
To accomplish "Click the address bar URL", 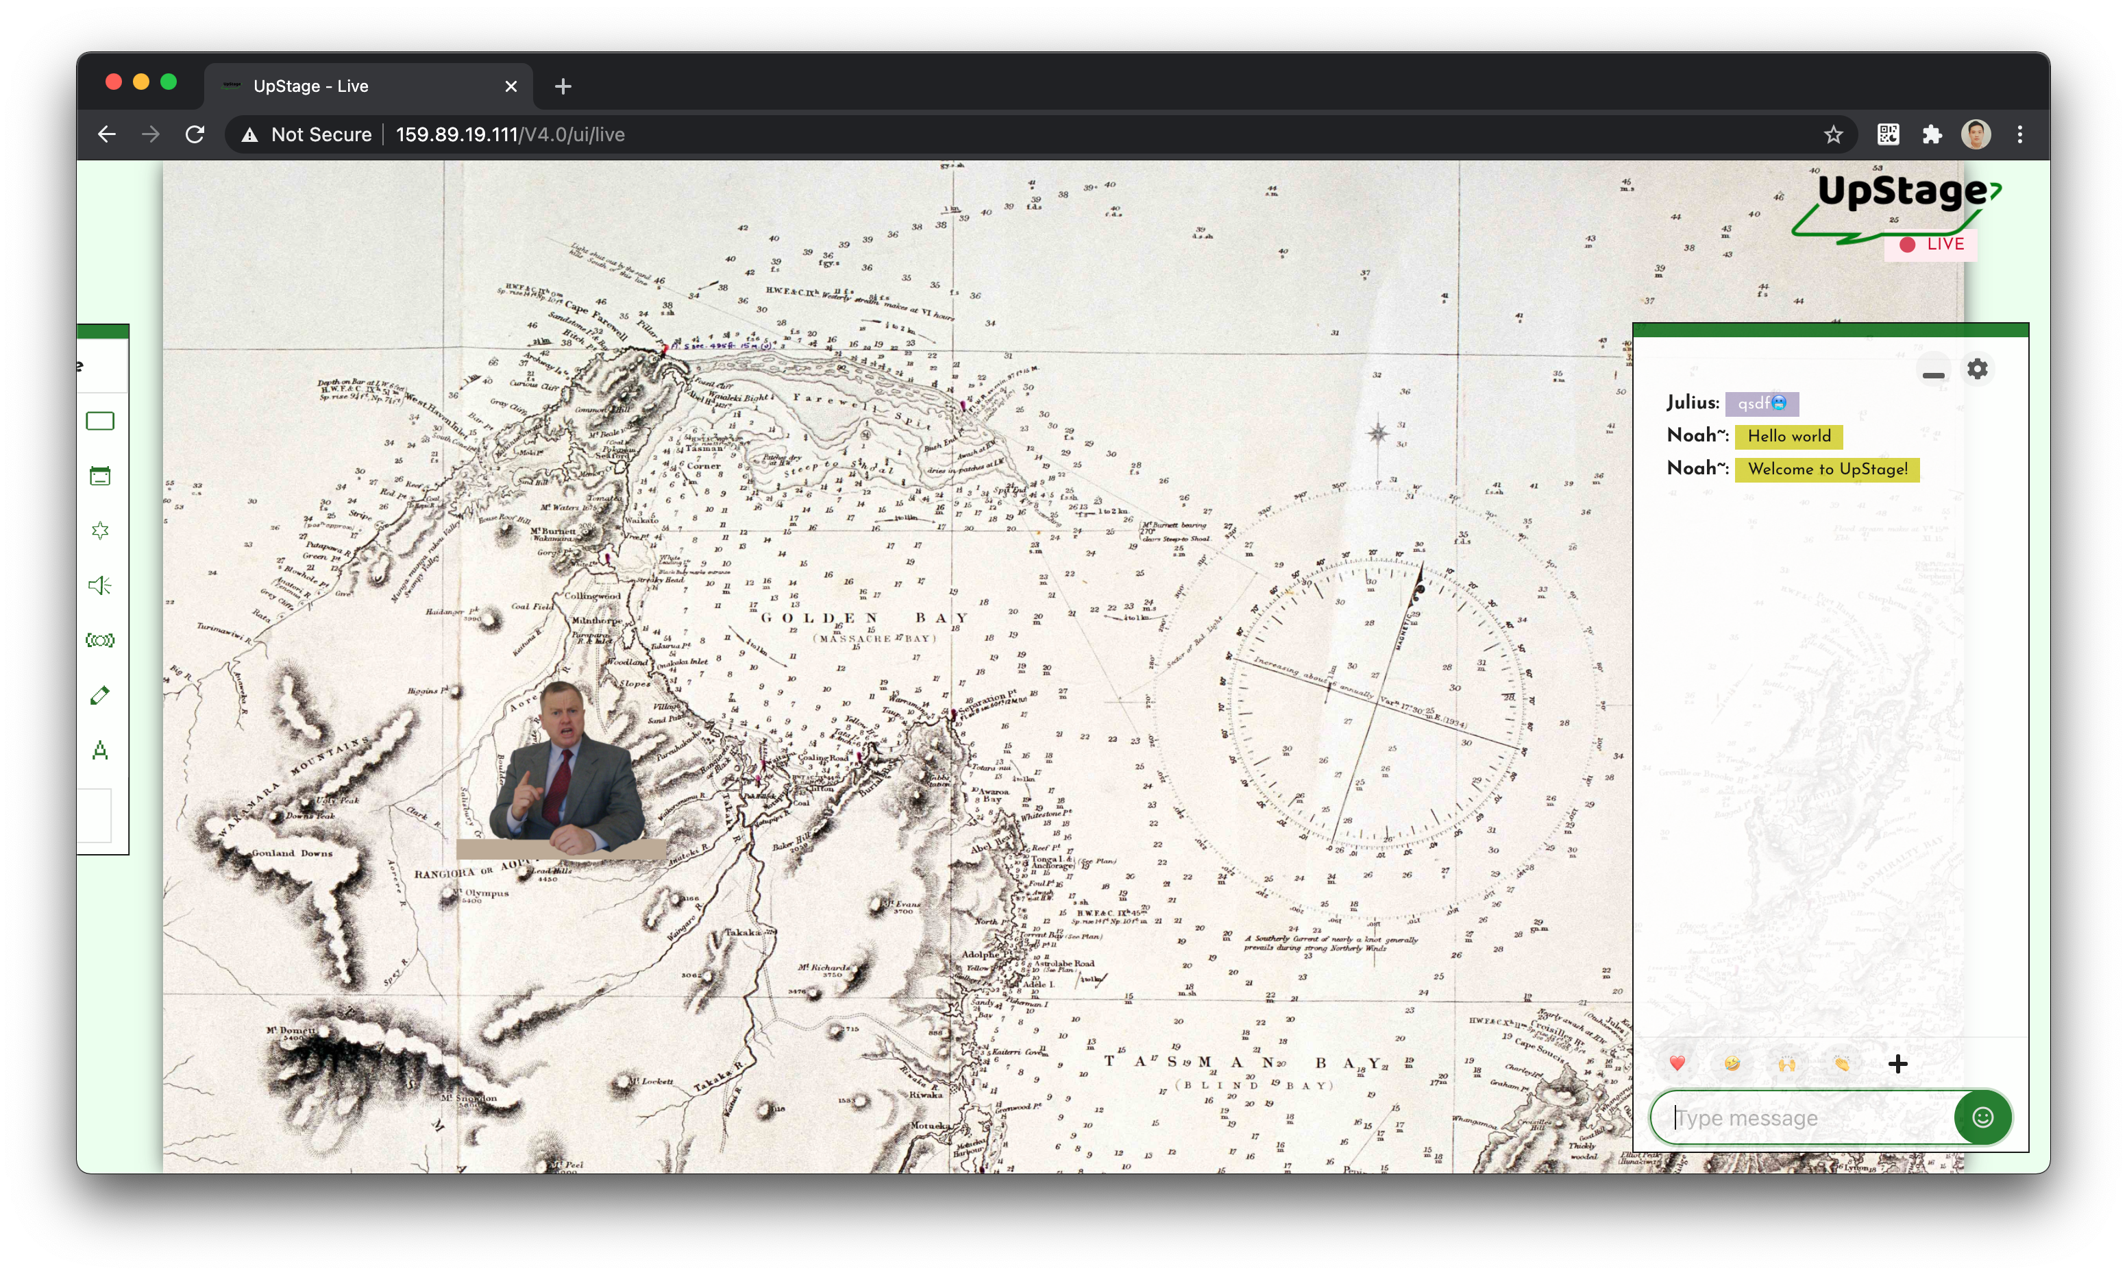I will [510, 135].
